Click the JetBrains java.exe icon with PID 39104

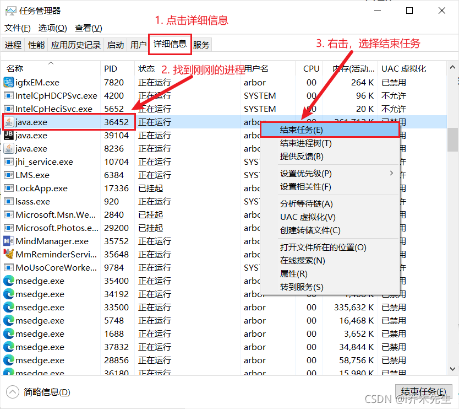pyautogui.click(x=9, y=136)
